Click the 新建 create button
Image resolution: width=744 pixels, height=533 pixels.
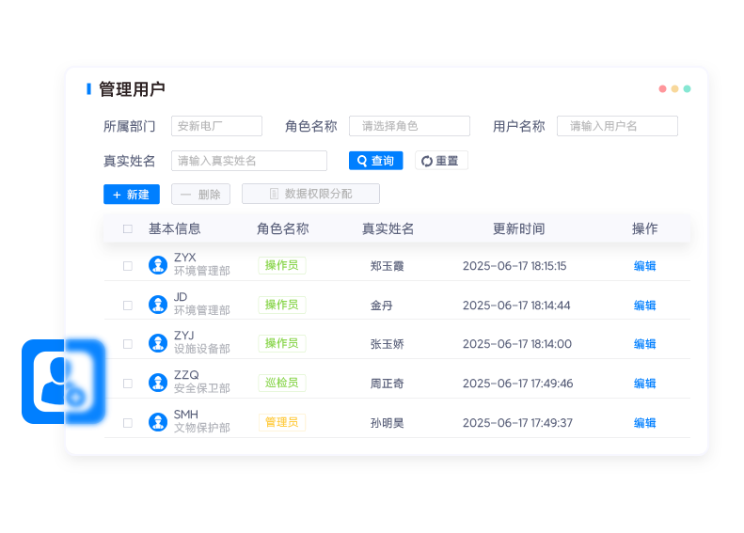pos(132,195)
